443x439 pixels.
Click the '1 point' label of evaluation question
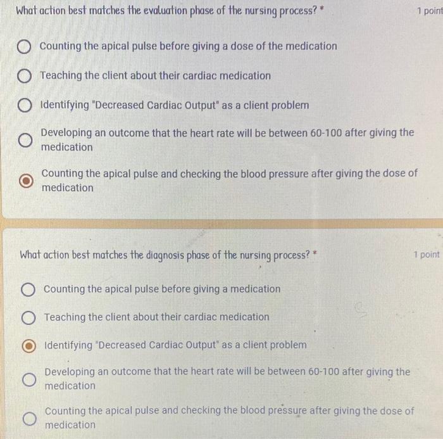(430, 11)
